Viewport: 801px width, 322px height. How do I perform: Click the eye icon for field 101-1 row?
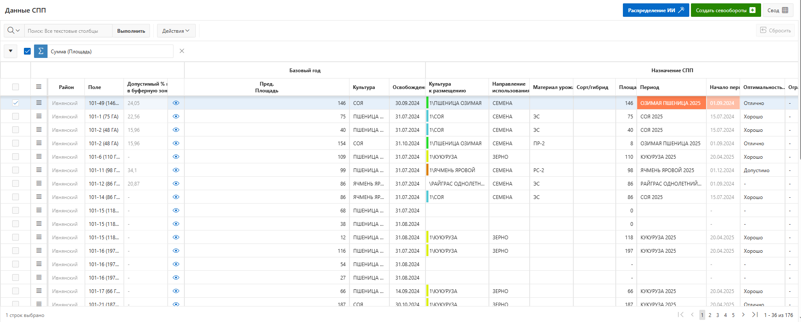[176, 116]
